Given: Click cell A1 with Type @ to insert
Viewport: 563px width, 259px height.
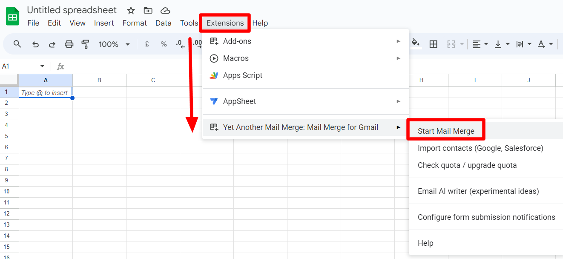Looking at the screenshot, I should point(46,92).
